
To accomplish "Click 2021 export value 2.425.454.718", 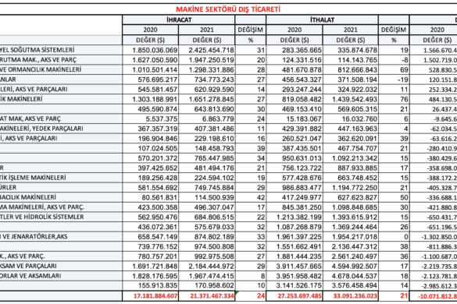I will [x=207, y=50].
